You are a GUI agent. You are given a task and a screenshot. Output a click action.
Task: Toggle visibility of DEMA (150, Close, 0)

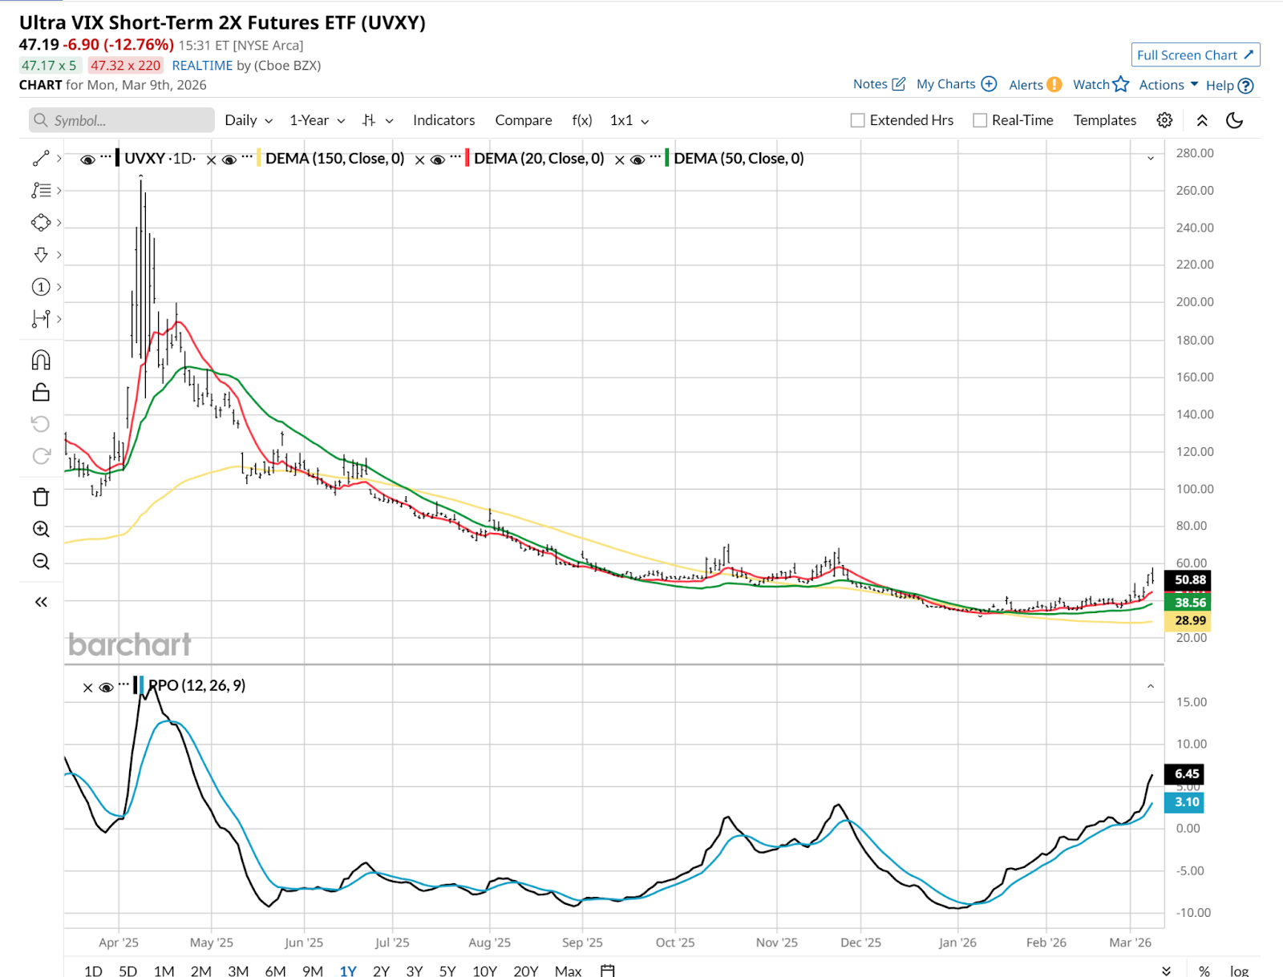pos(229,159)
